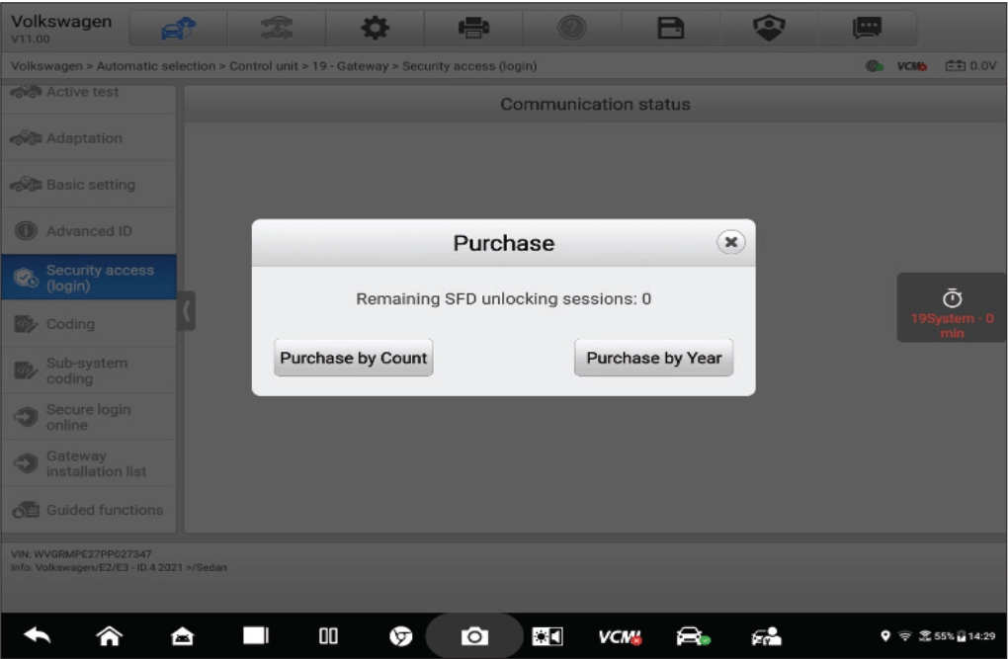1008x659 pixels.
Task: Click the Wi-Fi status icon
Action: click(904, 636)
